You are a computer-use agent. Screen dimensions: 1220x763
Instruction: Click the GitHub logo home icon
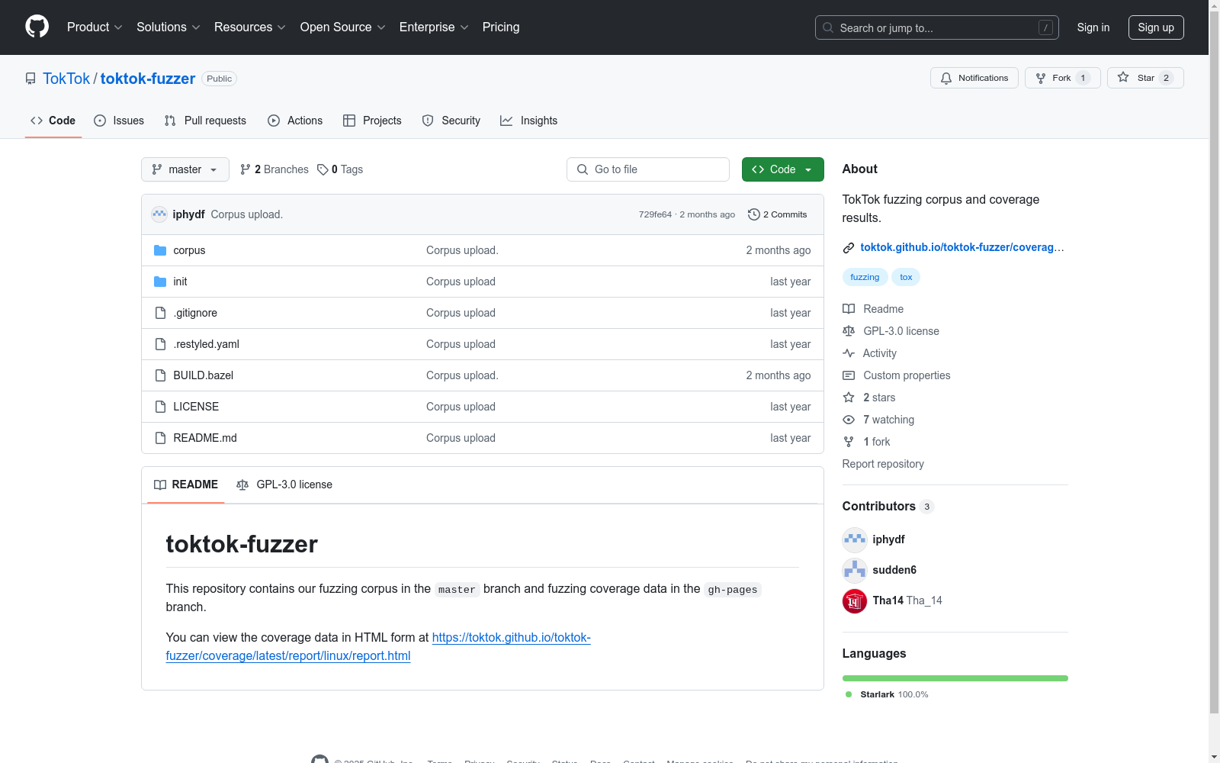pyautogui.click(x=37, y=27)
